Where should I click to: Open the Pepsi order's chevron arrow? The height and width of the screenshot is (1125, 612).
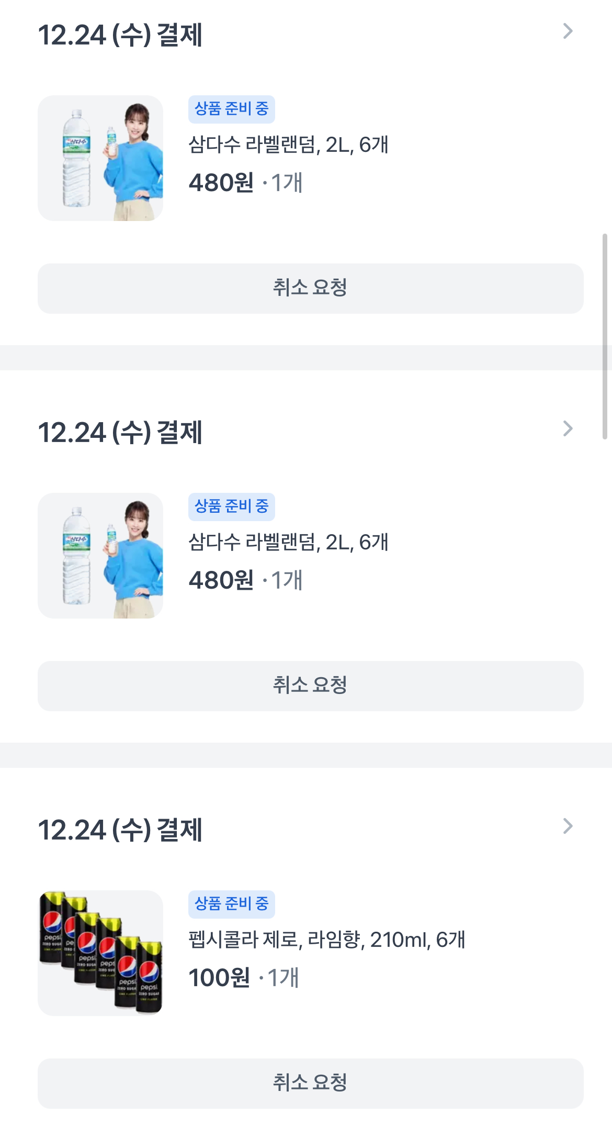pos(568,826)
